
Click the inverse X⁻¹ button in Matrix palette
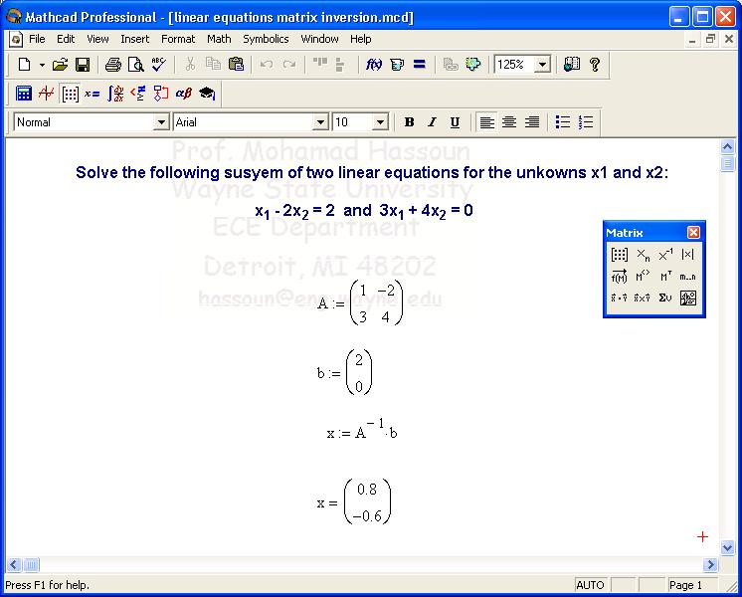[x=665, y=255]
